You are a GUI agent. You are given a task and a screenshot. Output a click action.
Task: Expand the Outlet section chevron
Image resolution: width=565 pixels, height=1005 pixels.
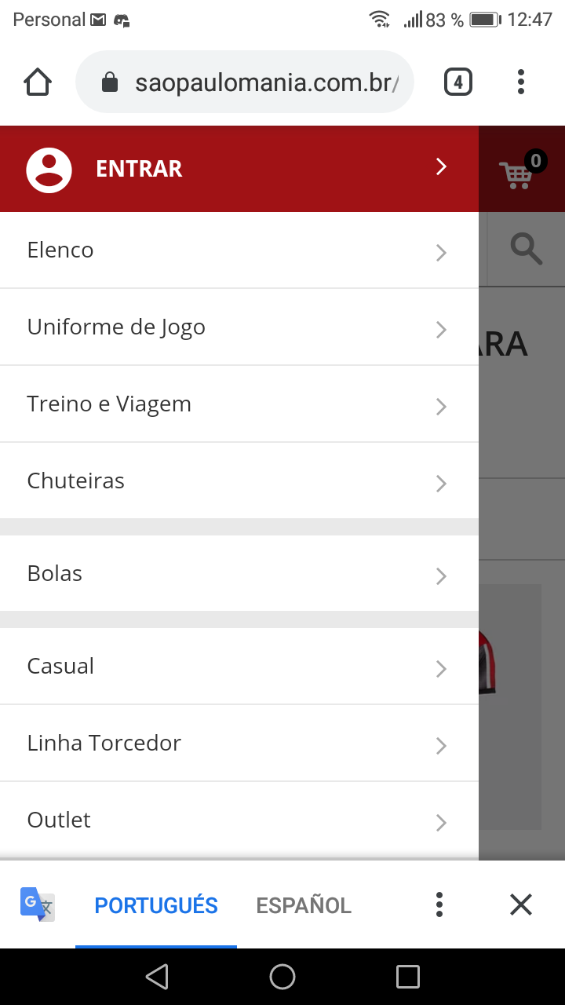click(x=441, y=822)
